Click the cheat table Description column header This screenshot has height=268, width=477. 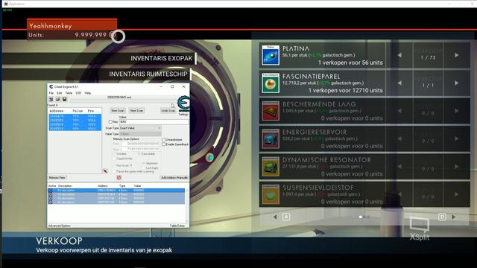[x=65, y=185]
